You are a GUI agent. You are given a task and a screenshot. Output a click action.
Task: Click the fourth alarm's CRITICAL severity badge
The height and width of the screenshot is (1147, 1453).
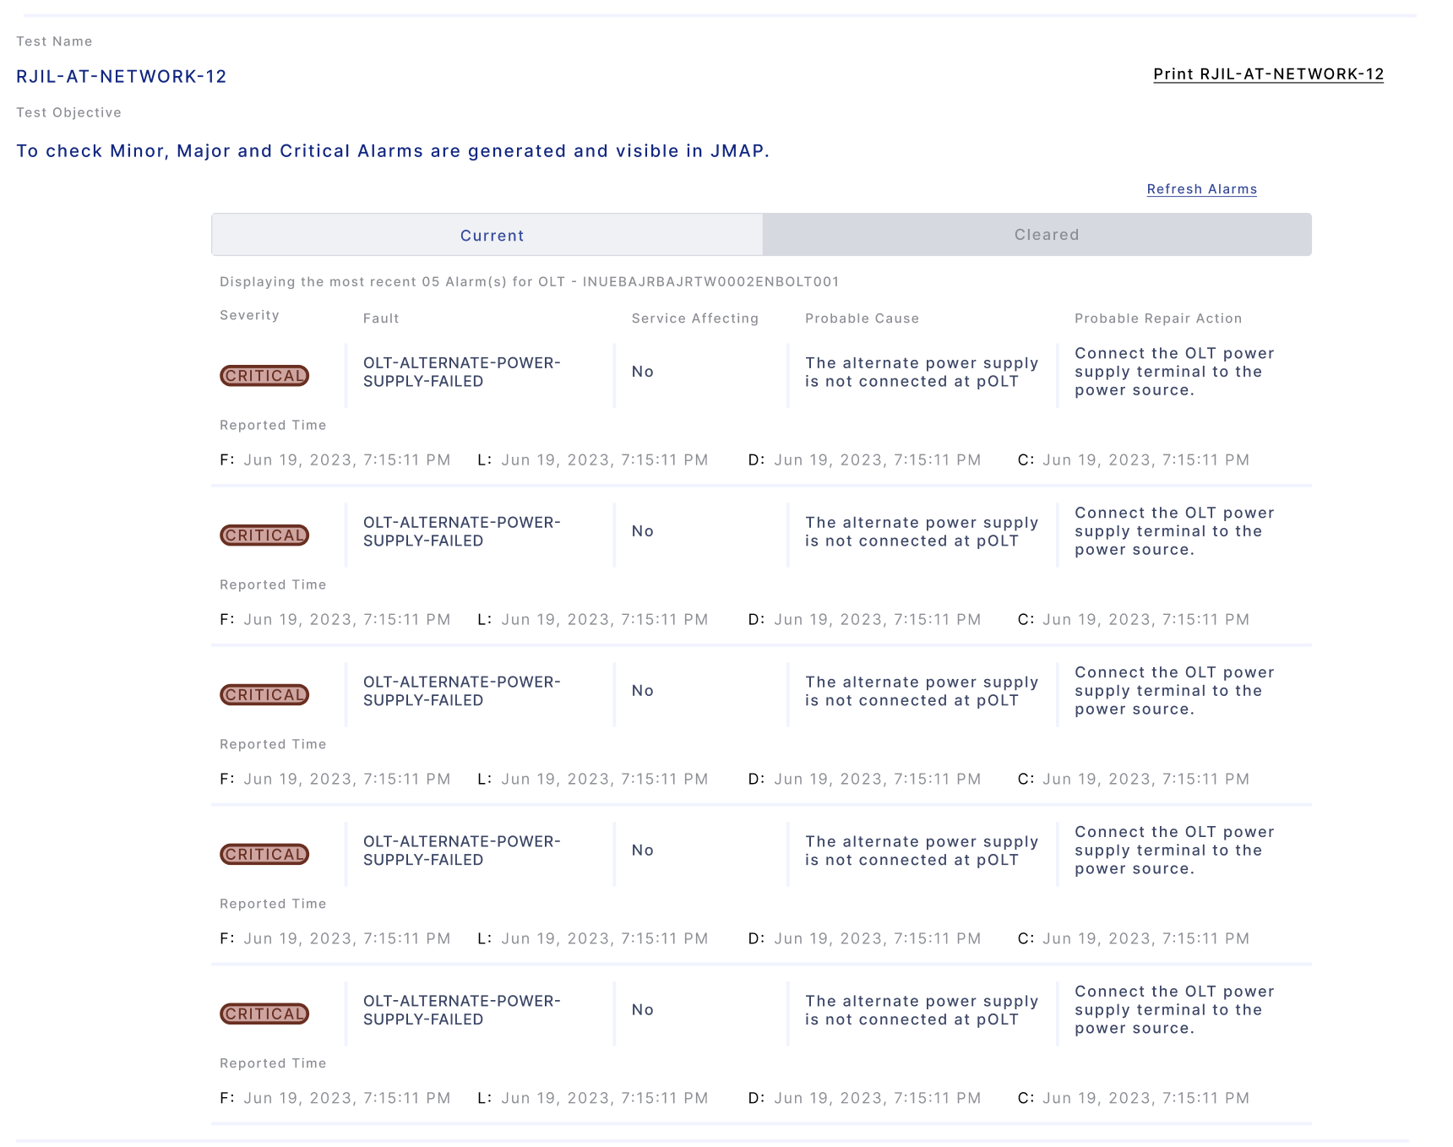[264, 855]
